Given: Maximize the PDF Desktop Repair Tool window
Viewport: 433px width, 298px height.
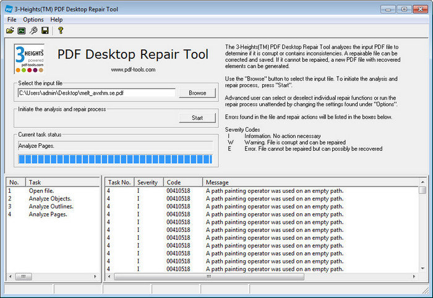Looking at the screenshot, I should 404,9.
